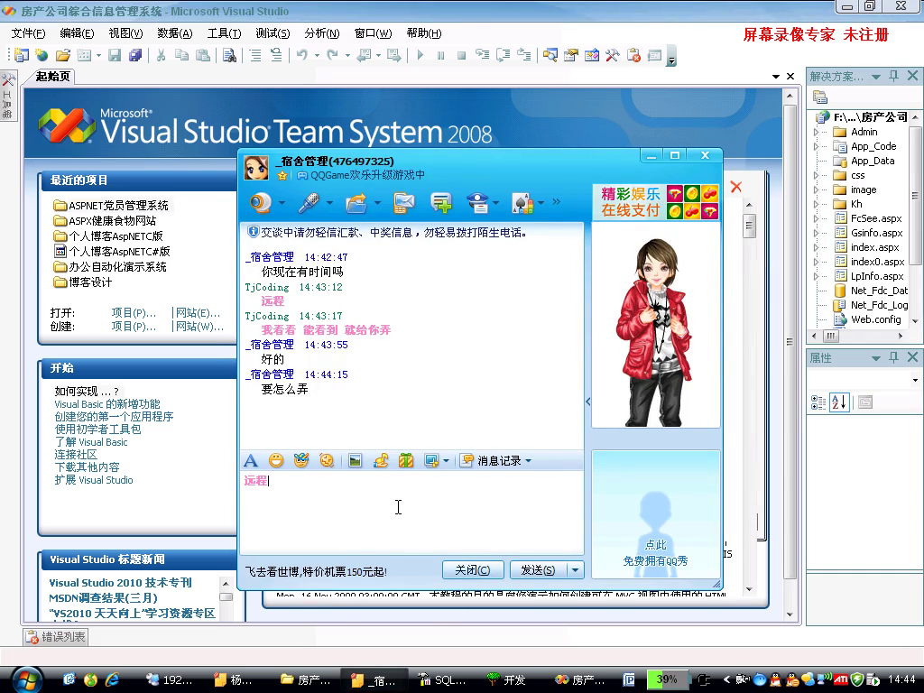
Task: Click the 39% battery indicator in taskbar
Action: [x=666, y=679]
